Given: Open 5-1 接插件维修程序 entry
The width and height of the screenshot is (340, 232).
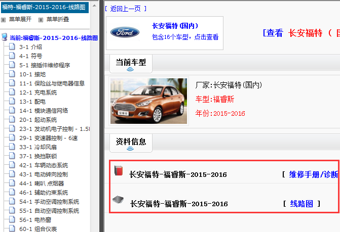Looking at the screenshot, I should click(45, 65).
